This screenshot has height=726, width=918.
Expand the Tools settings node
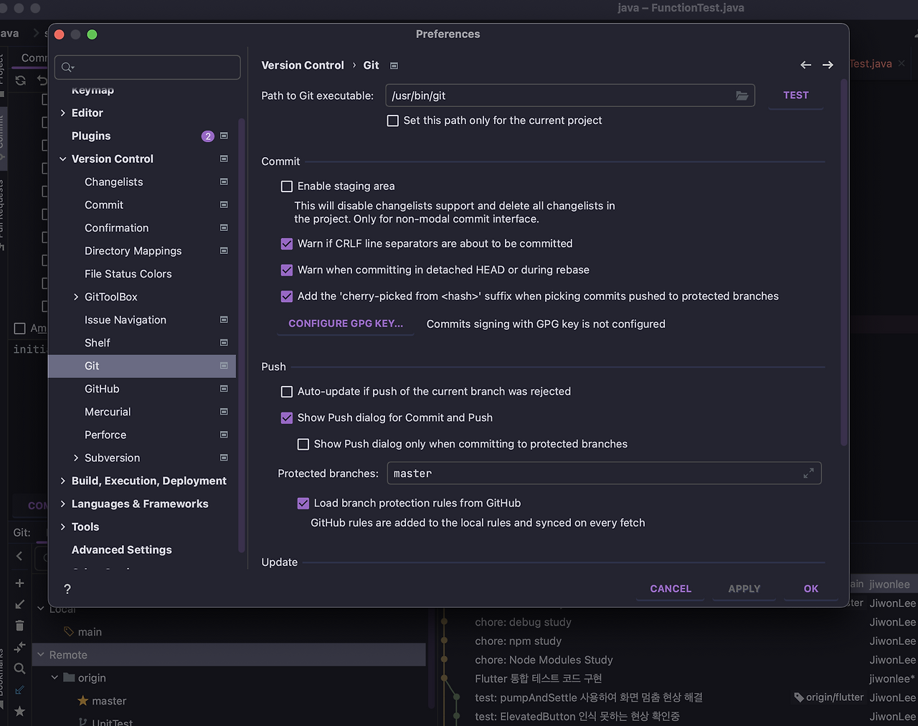coord(63,527)
